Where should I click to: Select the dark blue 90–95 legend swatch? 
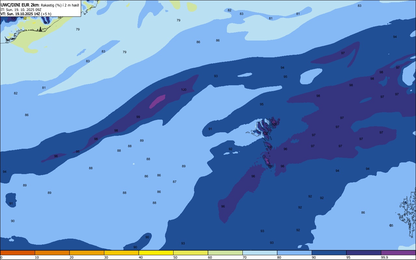329,253
